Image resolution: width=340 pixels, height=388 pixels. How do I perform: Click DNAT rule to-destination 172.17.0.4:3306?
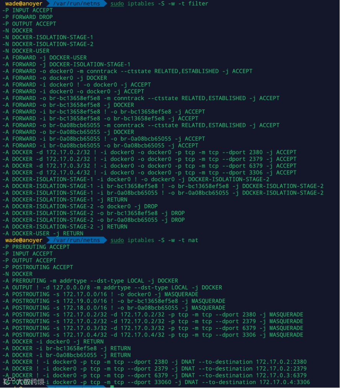(156, 382)
